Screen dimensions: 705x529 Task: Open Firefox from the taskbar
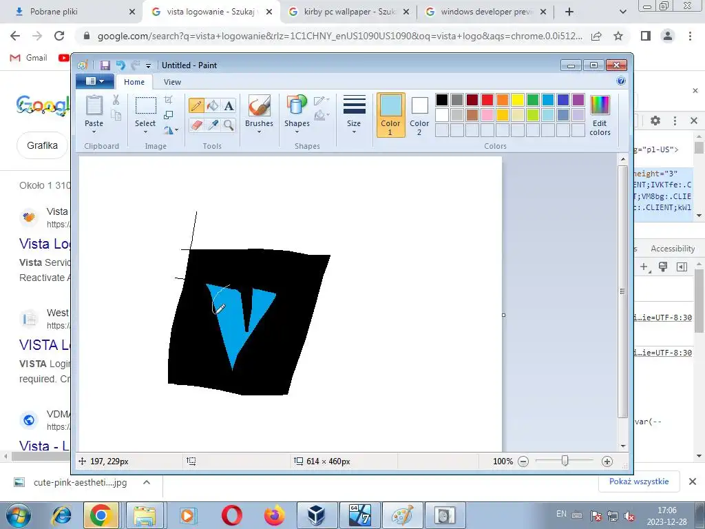pos(274,515)
